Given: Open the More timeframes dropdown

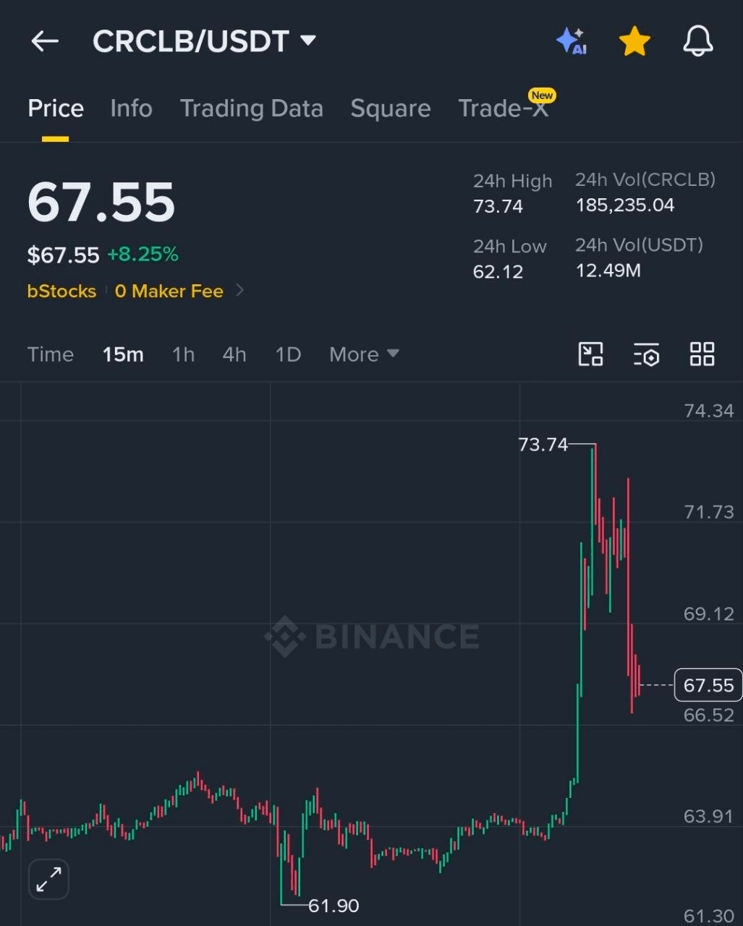Looking at the screenshot, I should click(x=364, y=354).
